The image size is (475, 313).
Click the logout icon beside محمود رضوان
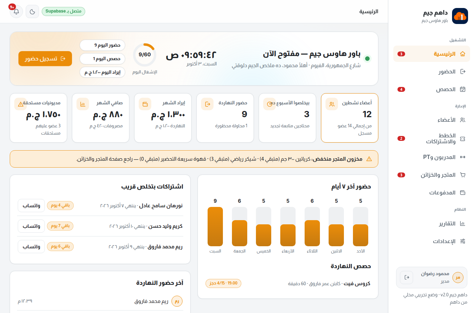click(x=406, y=278)
